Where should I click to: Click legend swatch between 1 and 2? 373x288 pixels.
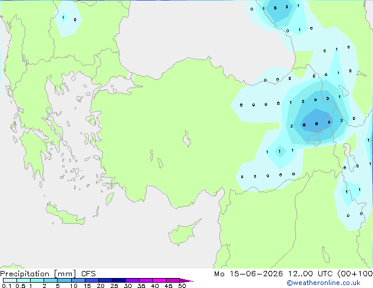pyautogui.click(x=37, y=280)
